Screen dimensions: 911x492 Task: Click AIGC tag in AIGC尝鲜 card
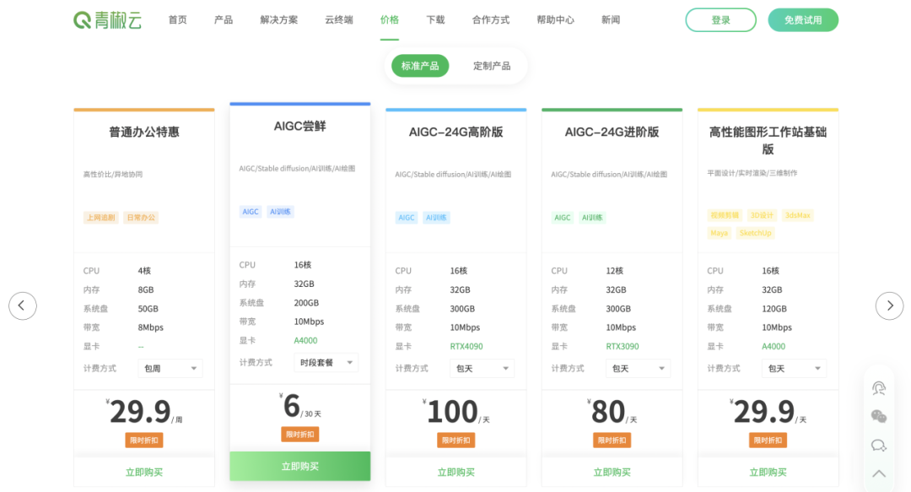point(251,212)
